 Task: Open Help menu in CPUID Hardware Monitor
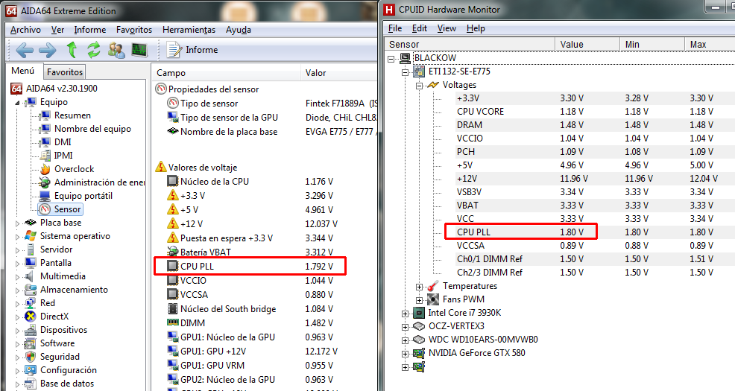tap(476, 28)
